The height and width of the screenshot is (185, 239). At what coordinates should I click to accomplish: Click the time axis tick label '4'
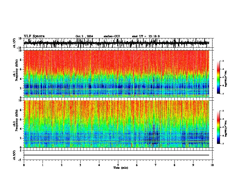[x=99, y=165]
